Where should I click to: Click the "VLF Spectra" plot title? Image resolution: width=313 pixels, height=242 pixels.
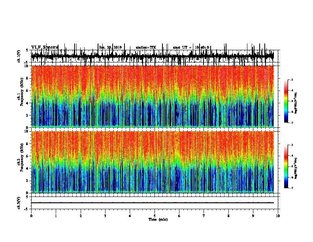(x=45, y=47)
